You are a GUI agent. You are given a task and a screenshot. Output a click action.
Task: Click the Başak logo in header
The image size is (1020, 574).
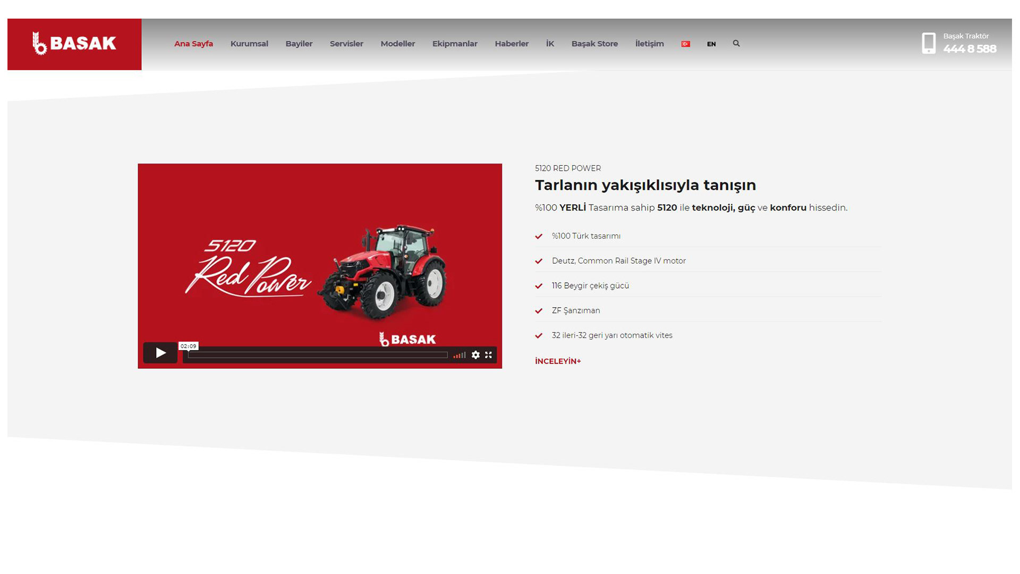pos(74,44)
